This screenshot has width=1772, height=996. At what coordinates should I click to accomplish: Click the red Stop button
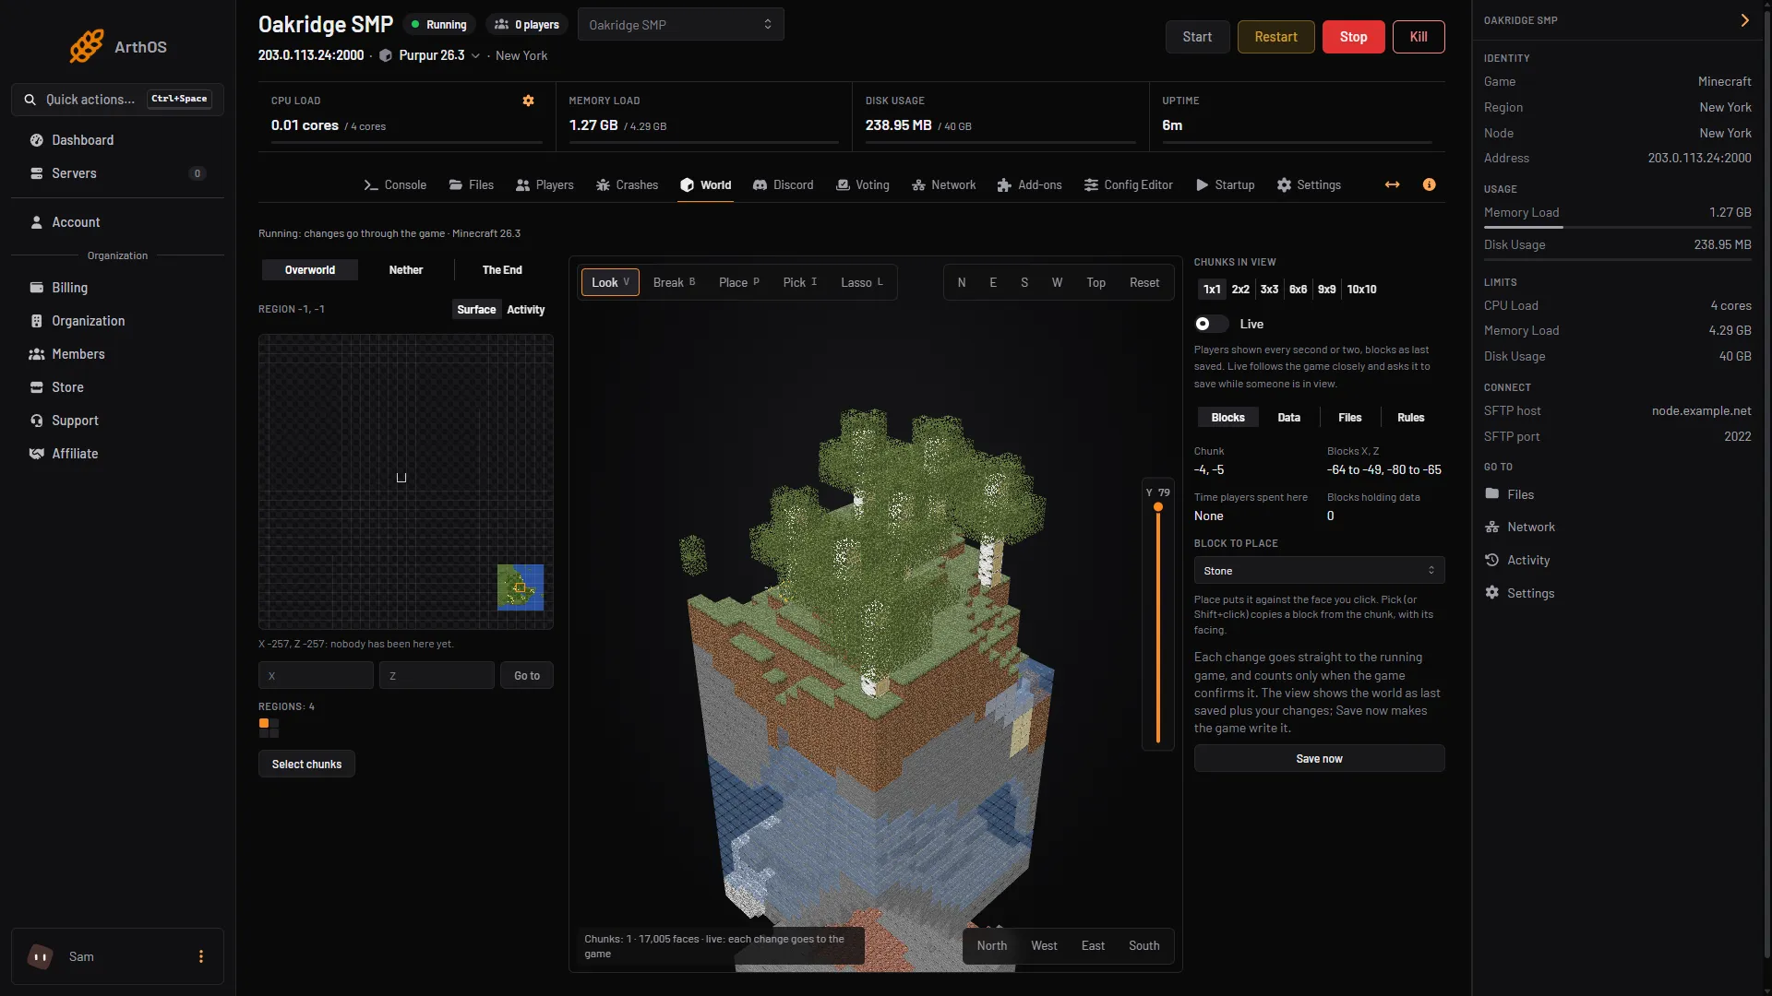1353,37
